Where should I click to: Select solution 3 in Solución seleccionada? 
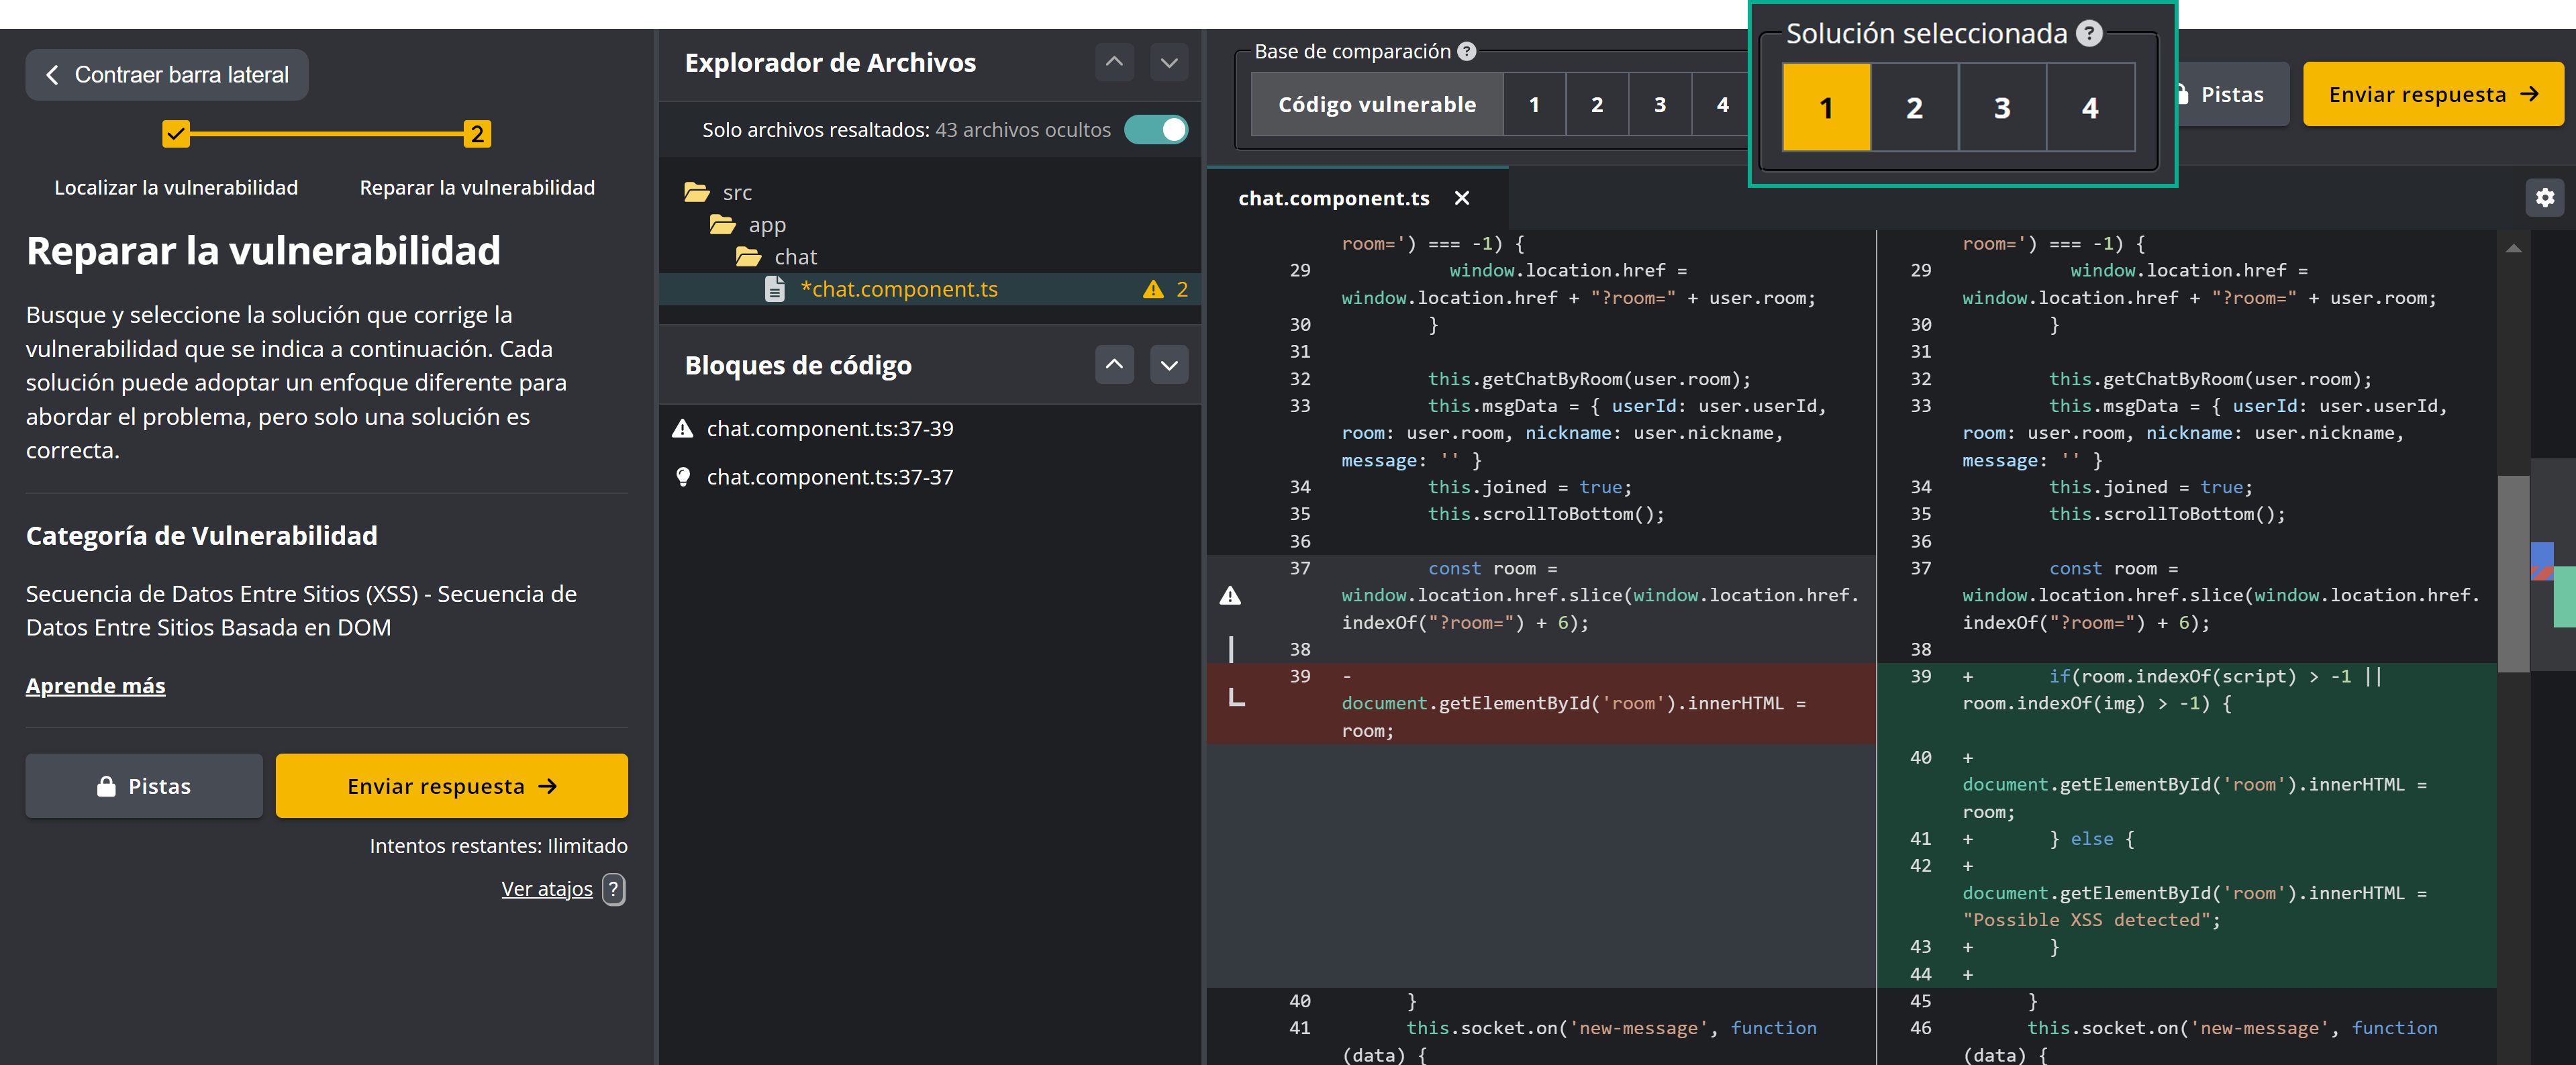(2001, 108)
